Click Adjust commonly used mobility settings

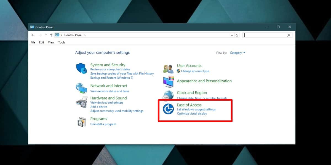tap(117, 111)
